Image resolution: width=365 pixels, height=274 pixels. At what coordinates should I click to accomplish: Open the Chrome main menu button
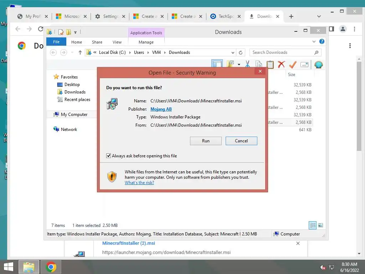click(x=354, y=29)
